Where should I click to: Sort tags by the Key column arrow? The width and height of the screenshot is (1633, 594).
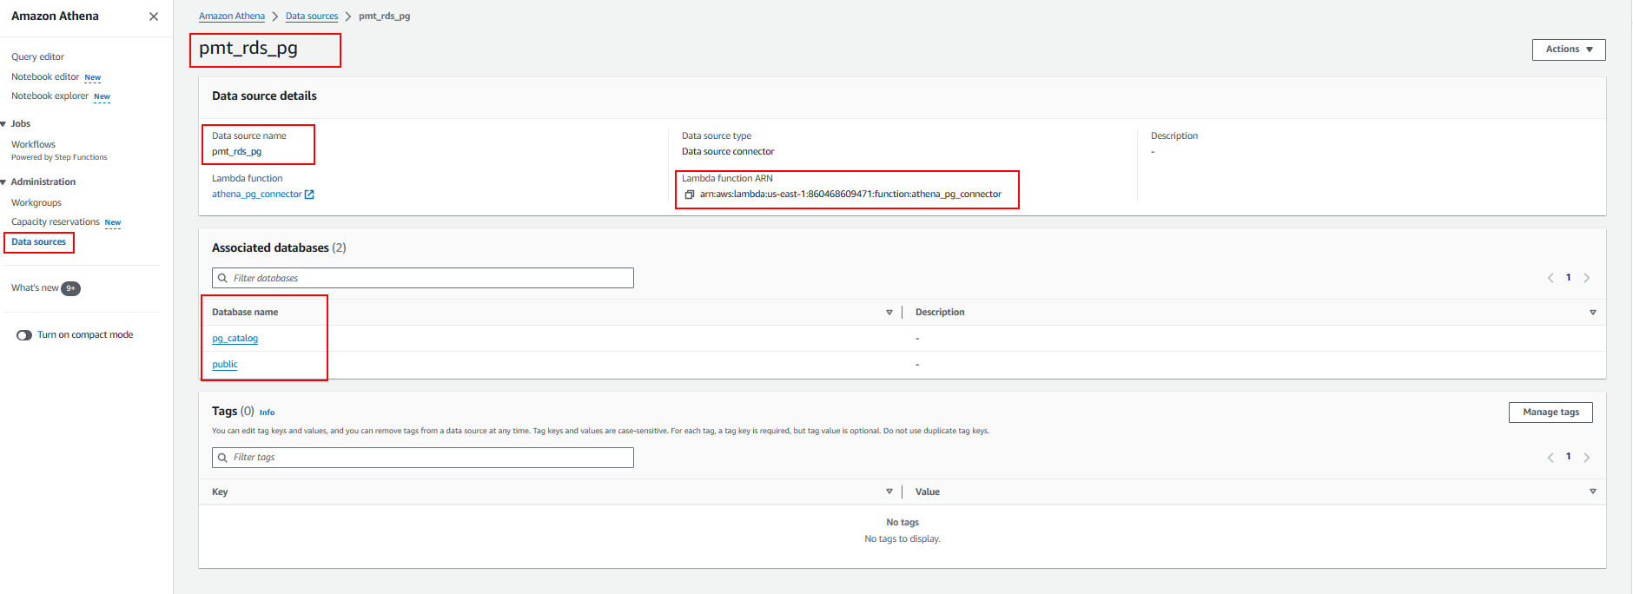(889, 492)
